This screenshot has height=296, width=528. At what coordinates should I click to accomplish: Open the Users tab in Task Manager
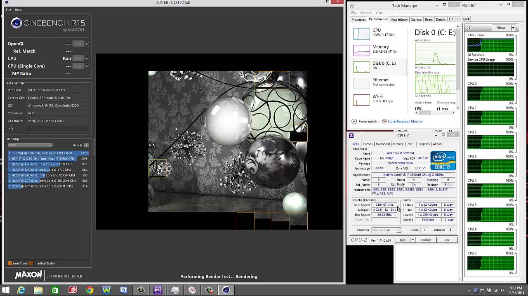click(x=429, y=19)
